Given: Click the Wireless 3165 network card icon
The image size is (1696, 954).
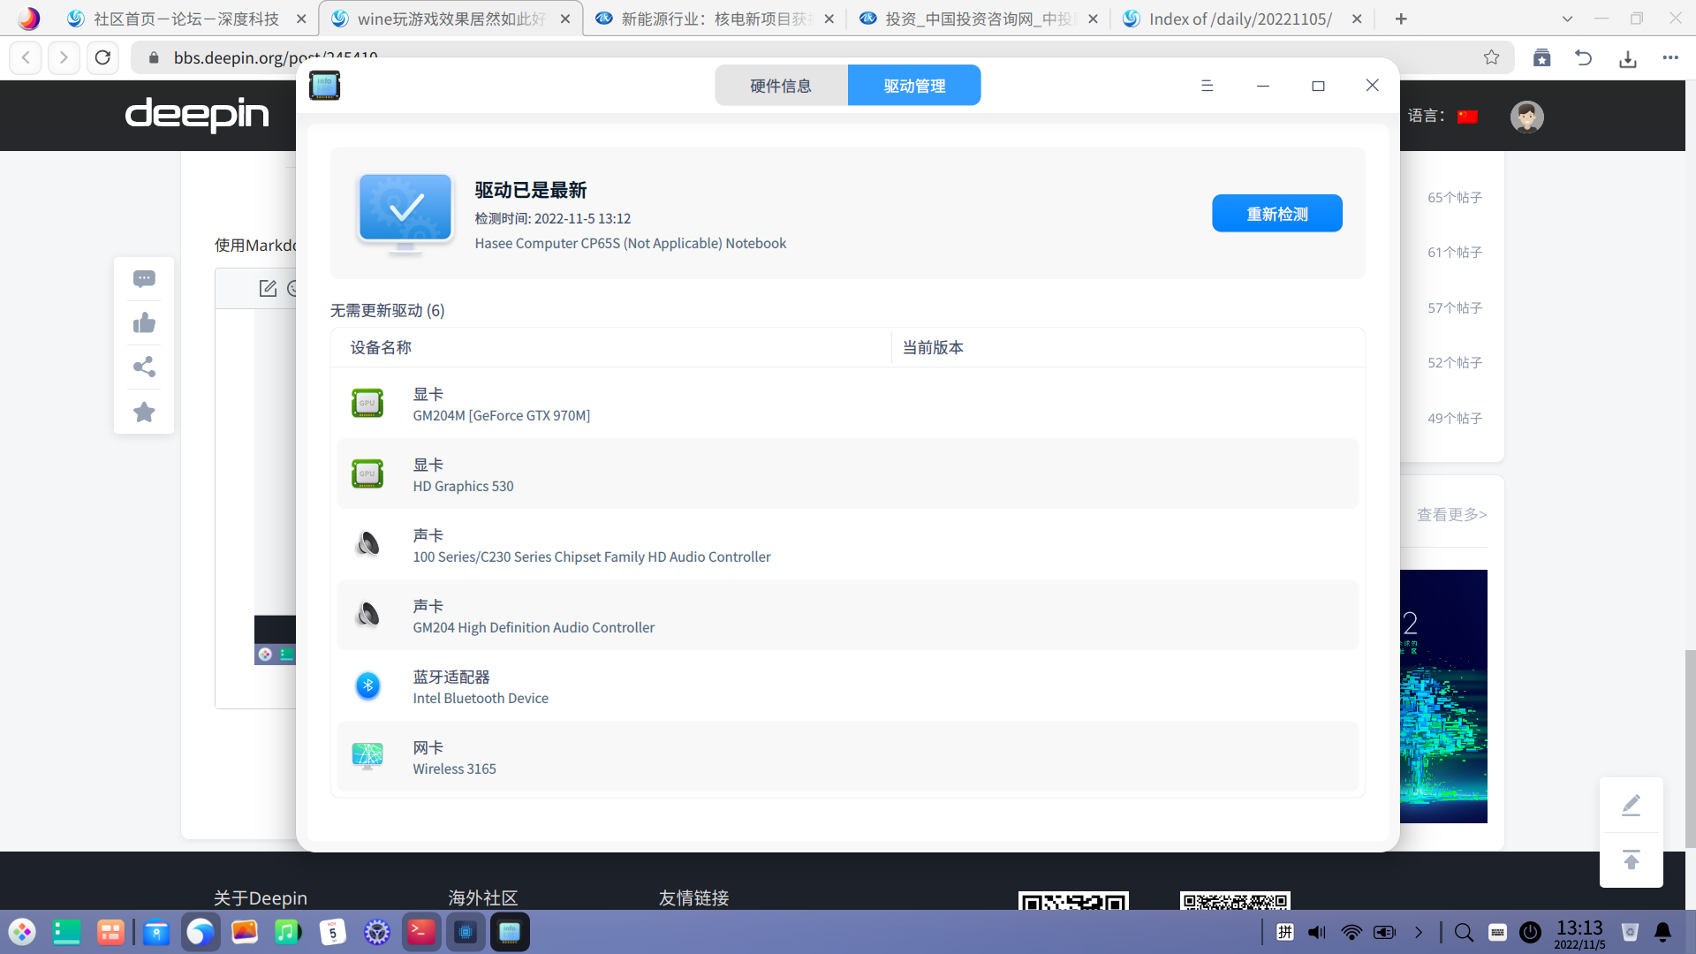Looking at the screenshot, I should coord(367,757).
